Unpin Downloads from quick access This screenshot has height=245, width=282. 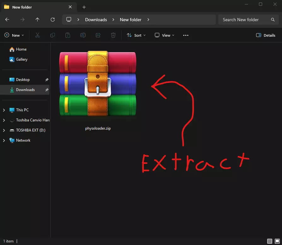point(47,90)
